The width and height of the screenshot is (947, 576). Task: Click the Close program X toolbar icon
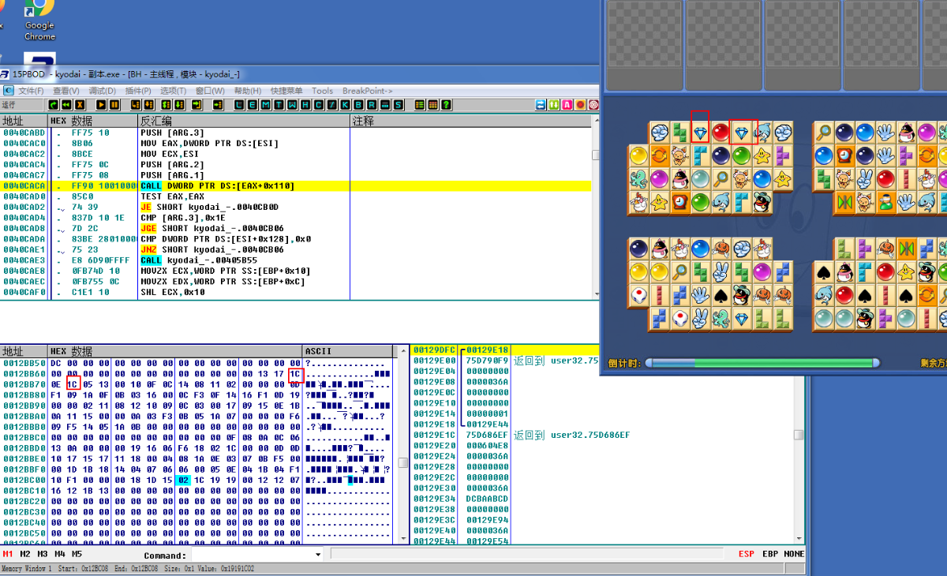coord(80,104)
